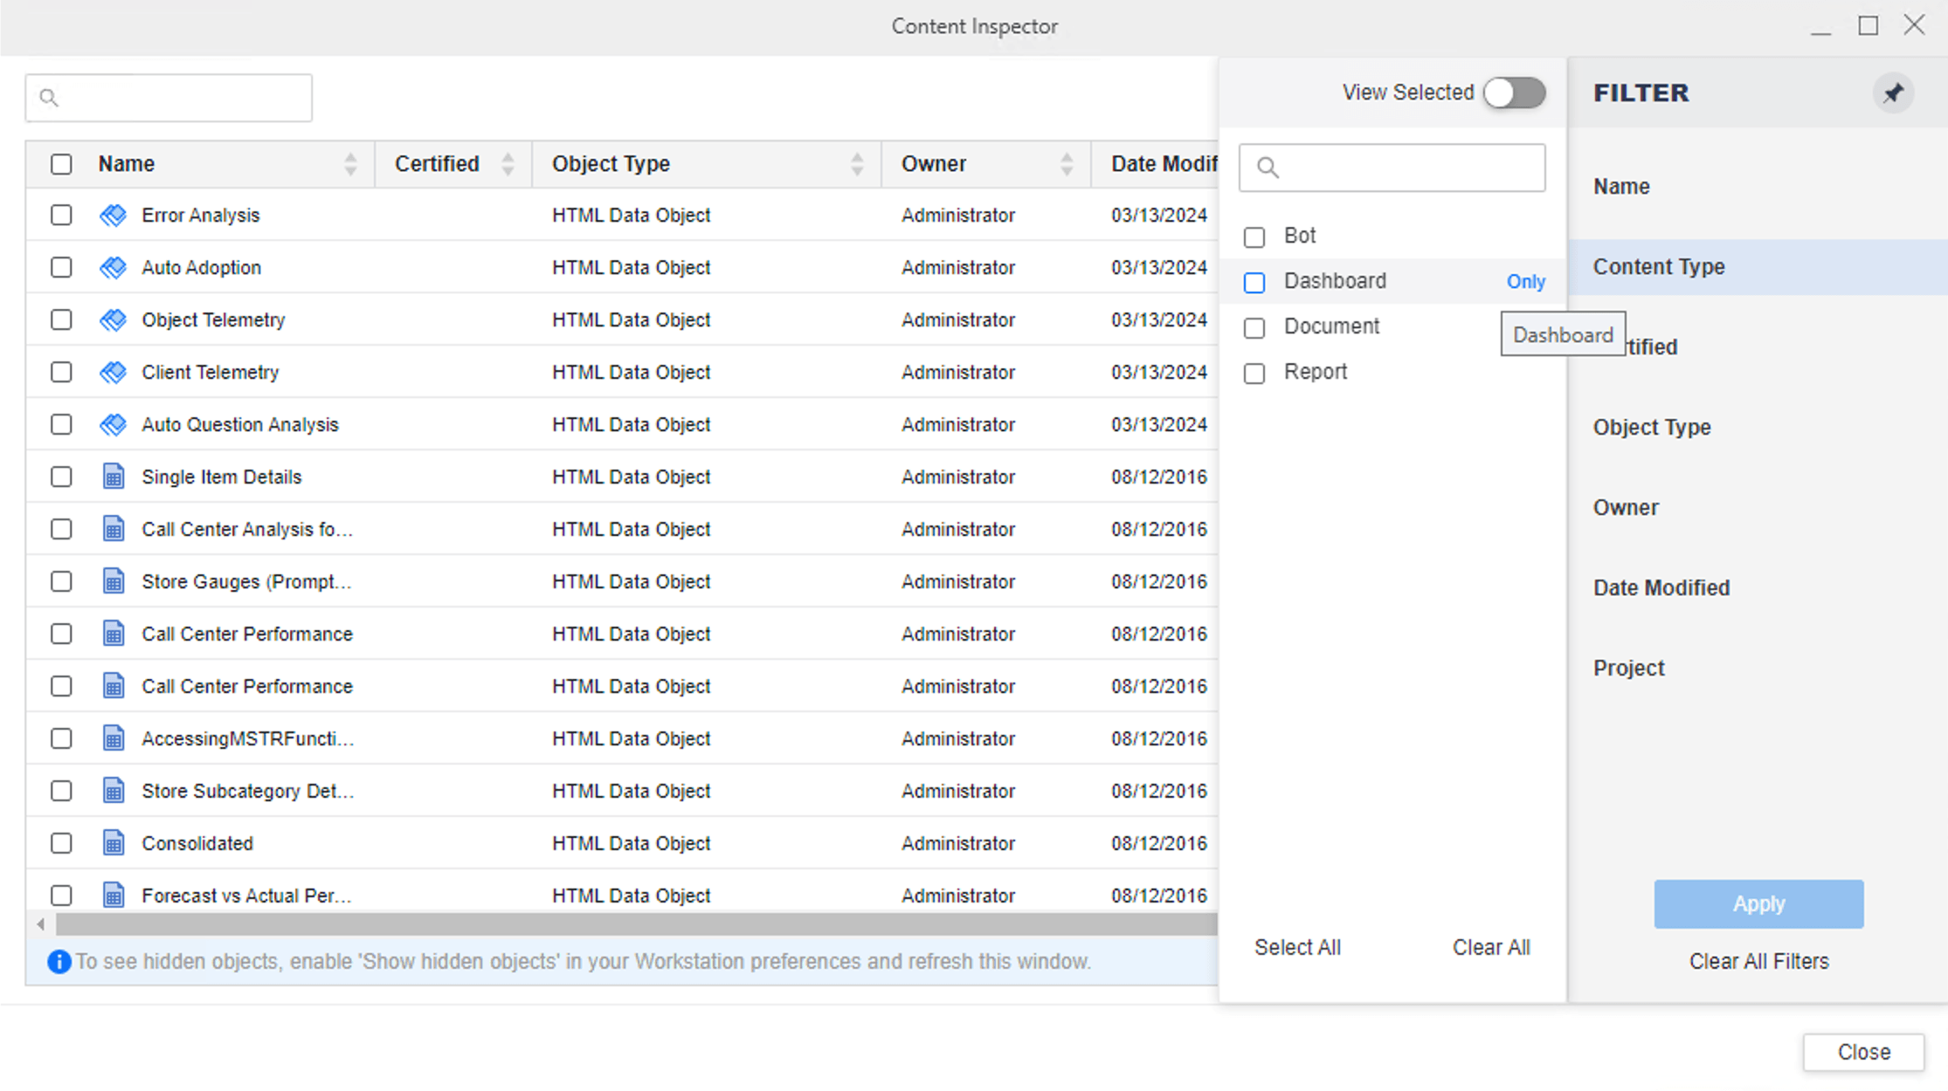
Task: Click the Object Telemetry dashboard icon
Action: click(113, 320)
